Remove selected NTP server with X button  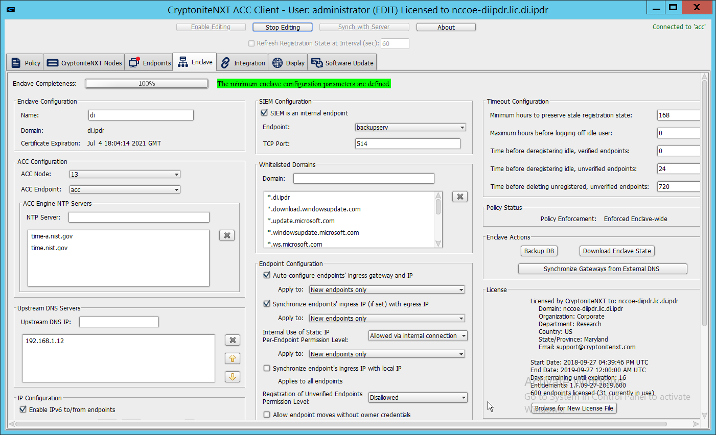227,235
